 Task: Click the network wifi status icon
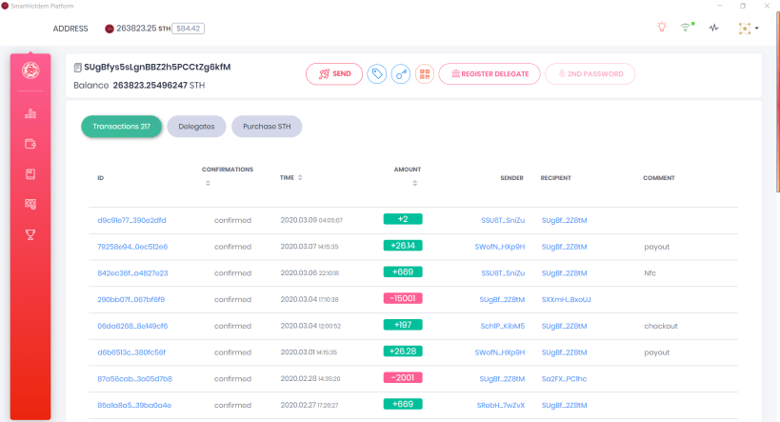[687, 27]
